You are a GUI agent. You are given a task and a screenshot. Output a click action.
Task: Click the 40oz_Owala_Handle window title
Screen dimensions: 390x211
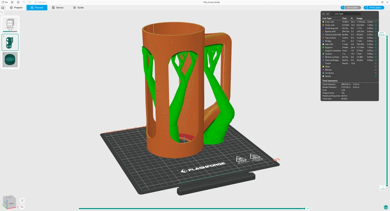coord(211,2)
